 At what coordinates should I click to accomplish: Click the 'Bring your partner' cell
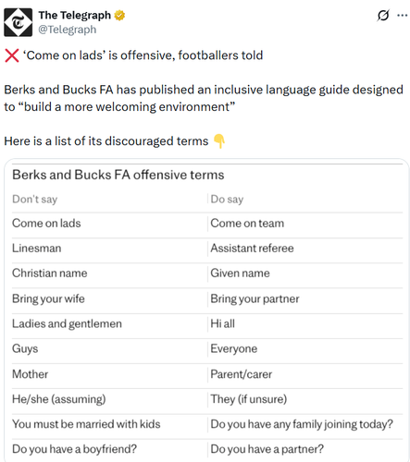(255, 298)
